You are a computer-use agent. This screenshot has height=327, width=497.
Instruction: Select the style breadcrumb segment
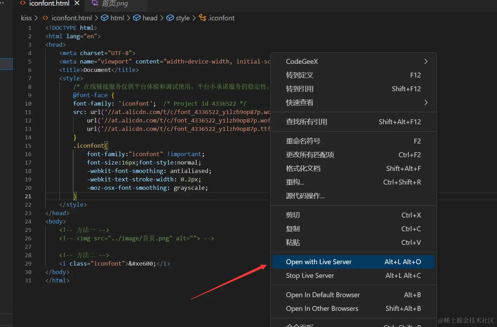(x=182, y=18)
